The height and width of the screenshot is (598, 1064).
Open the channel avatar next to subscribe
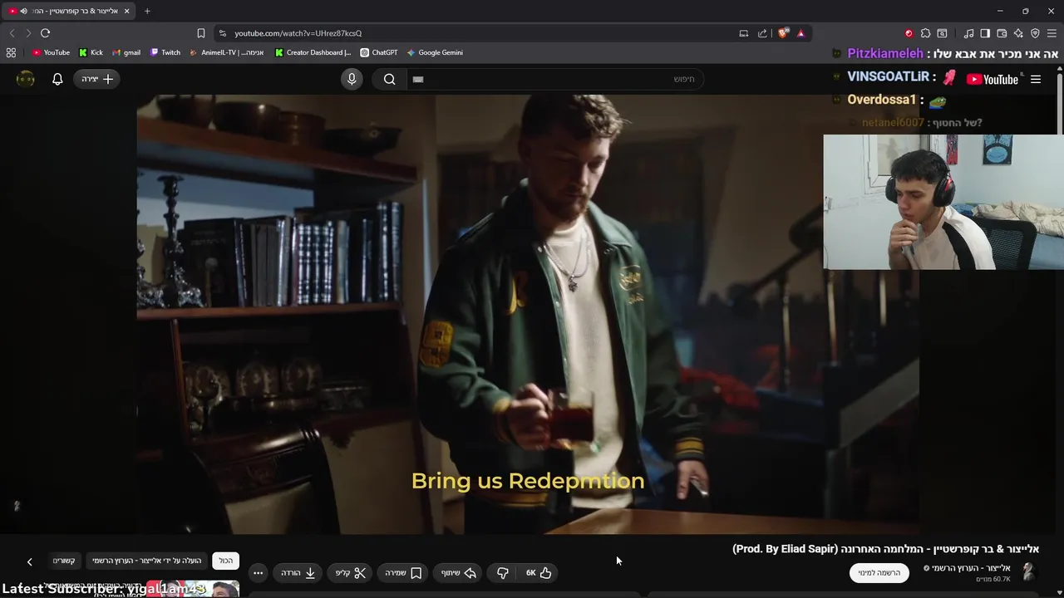[x=1028, y=572]
